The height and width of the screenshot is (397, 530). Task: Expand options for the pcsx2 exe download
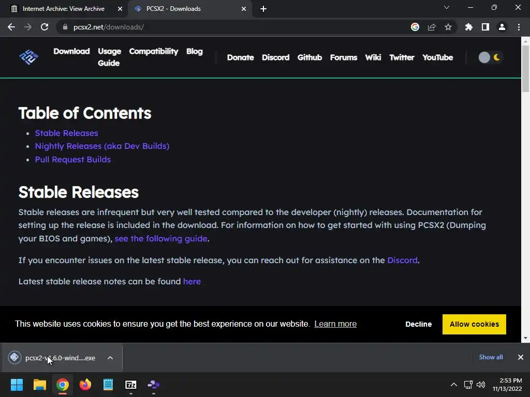tap(110, 358)
